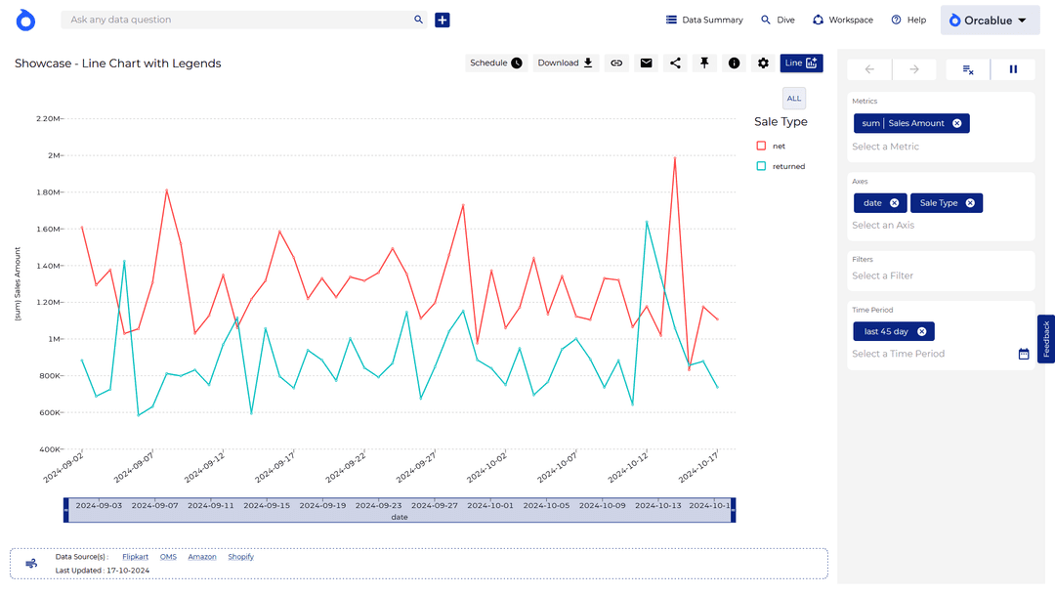Open calendar icon in Time Period
This screenshot has width=1055, height=594.
click(1023, 354)
